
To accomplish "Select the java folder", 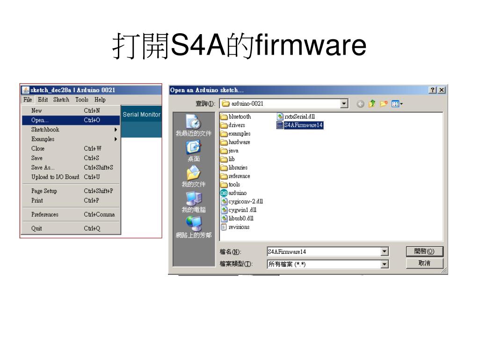I will click(x=229, y=151).
